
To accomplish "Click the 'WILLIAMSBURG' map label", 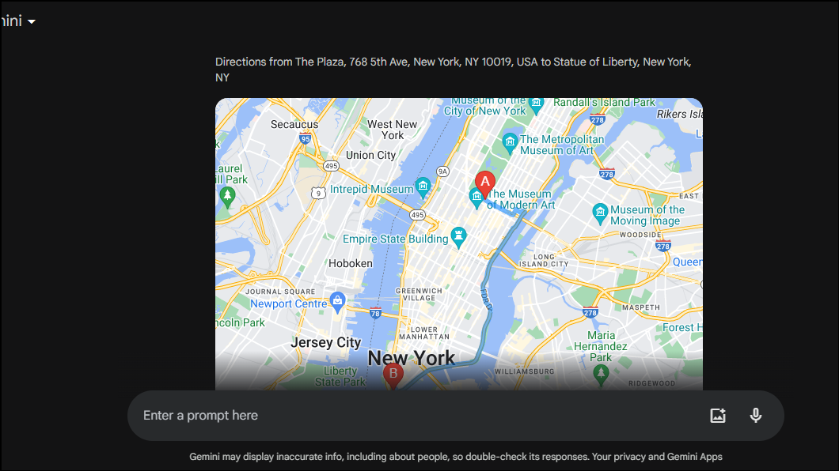I will pos(524,371).
